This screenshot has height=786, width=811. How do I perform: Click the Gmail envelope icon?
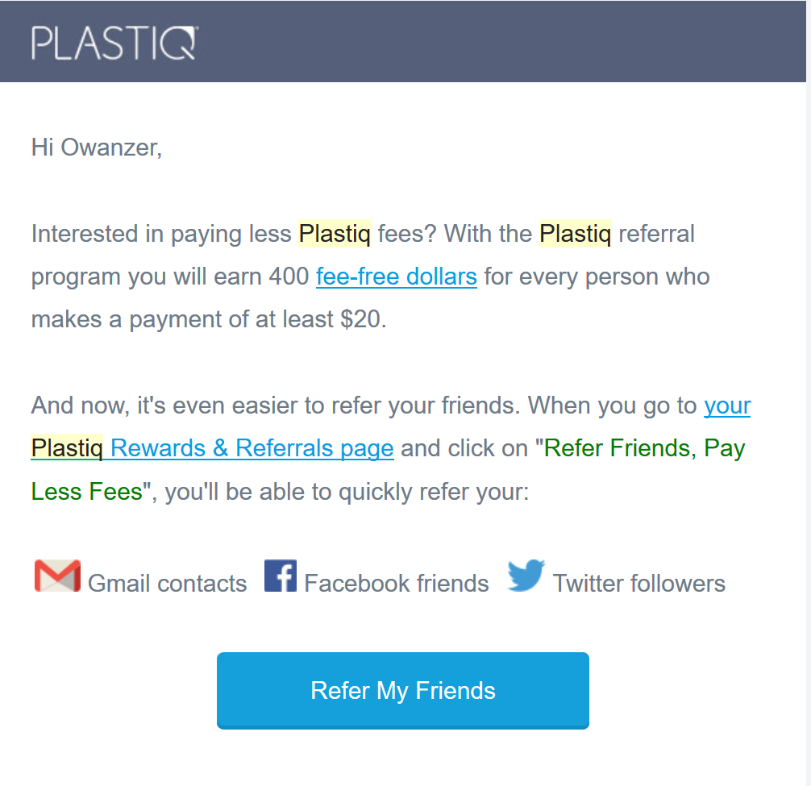(57, 576)
